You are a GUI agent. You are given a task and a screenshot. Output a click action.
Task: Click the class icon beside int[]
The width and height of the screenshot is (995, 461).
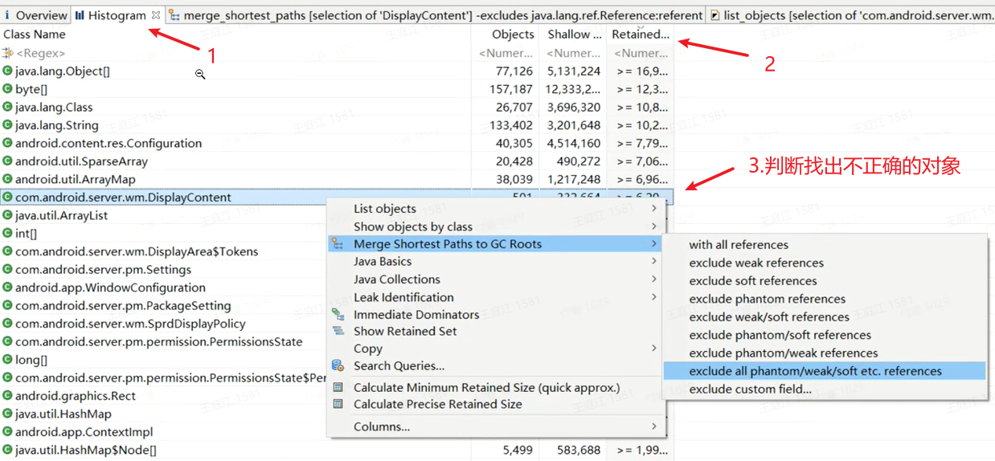[7, 234]
